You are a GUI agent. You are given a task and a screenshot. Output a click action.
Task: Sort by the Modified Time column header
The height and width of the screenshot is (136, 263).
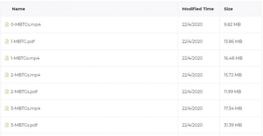[198, 9]
